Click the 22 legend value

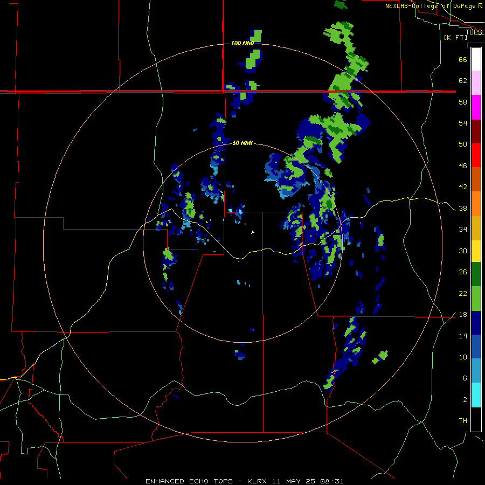463,294
